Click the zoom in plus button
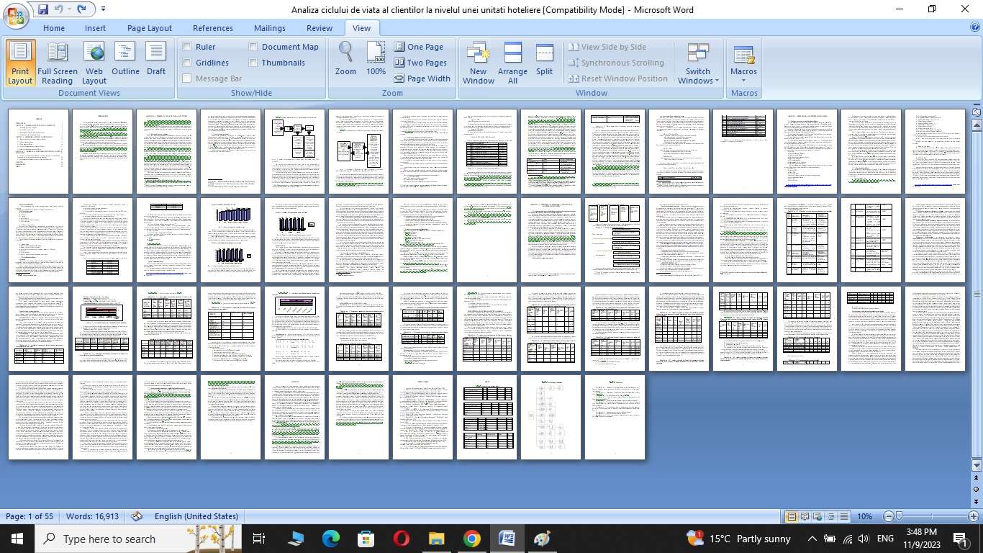This screenshot has height=553, width=983. pyautogui.click(x=974, y=516)
